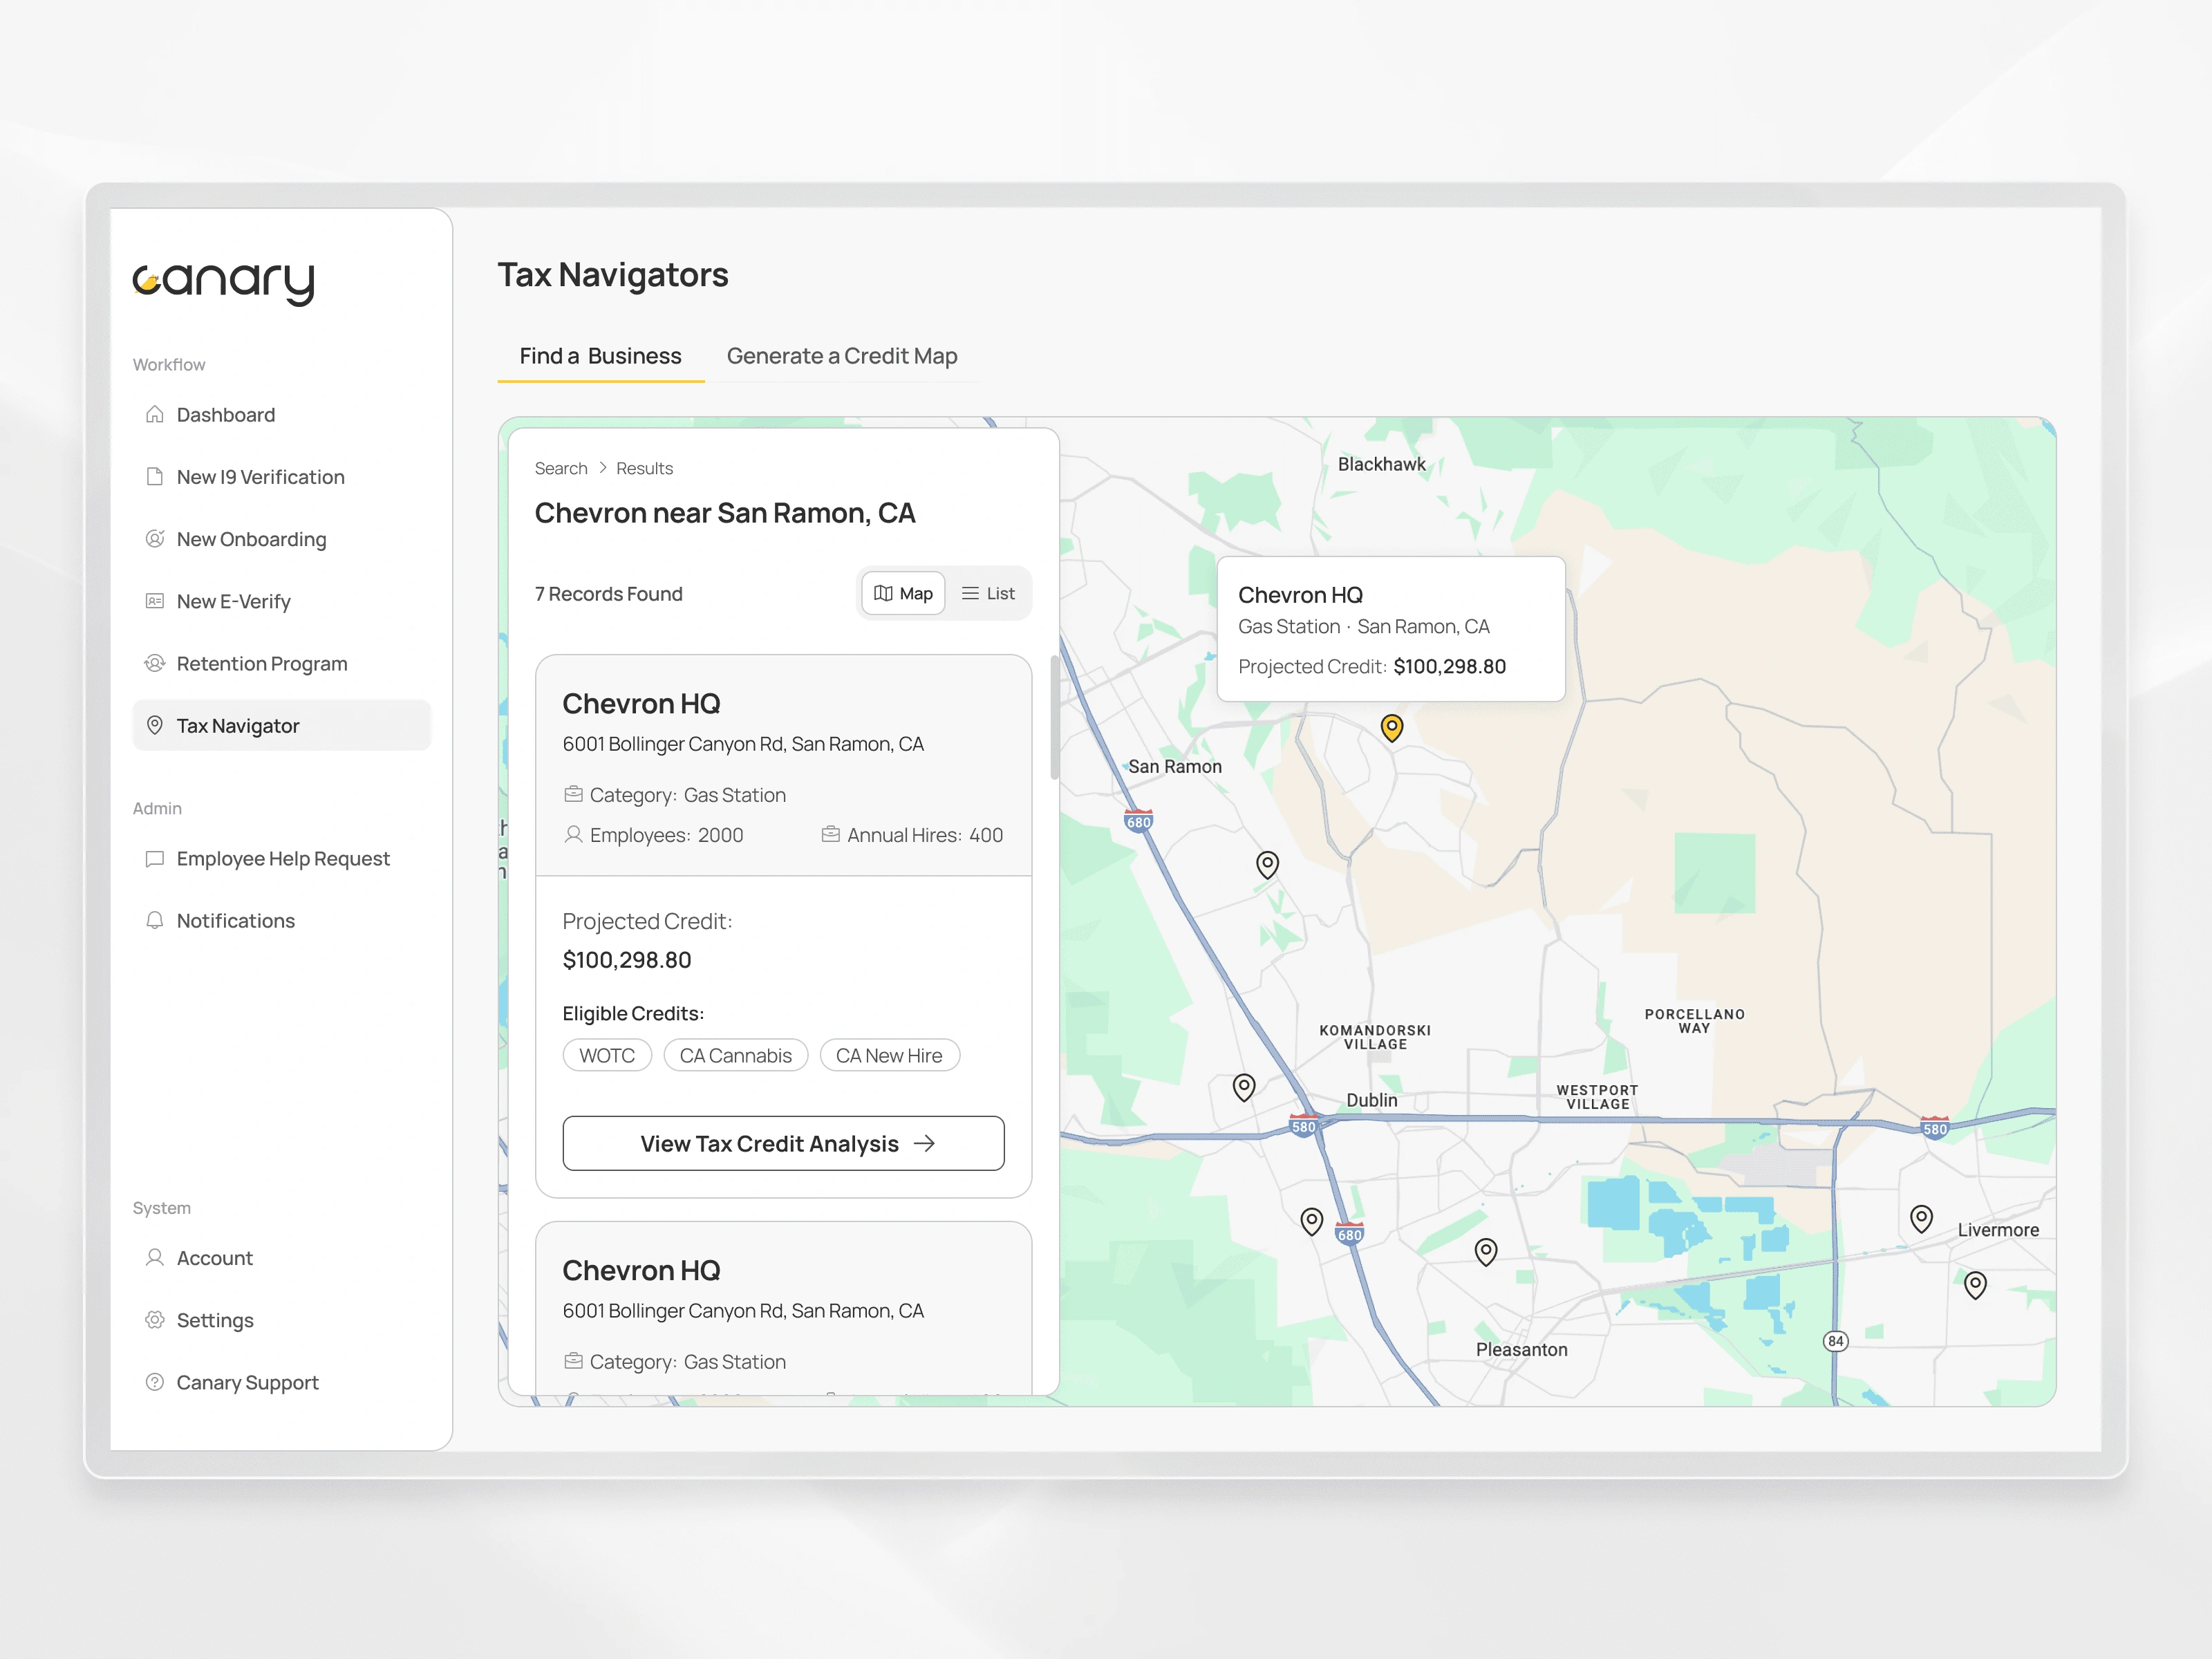Click the results panel scrollbar
The width and height of the screenshot is (2212, 1659).
[x=1054, y=717]
